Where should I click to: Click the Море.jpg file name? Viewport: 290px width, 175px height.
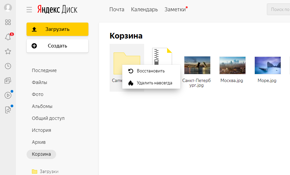(267, 81)
